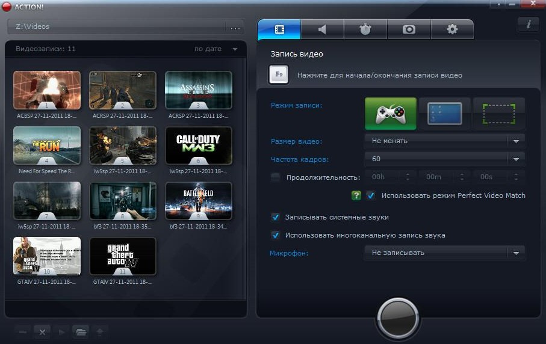Click the minus icon in bottom toolbar
546x344 pixels.
[x=23, y=332]
